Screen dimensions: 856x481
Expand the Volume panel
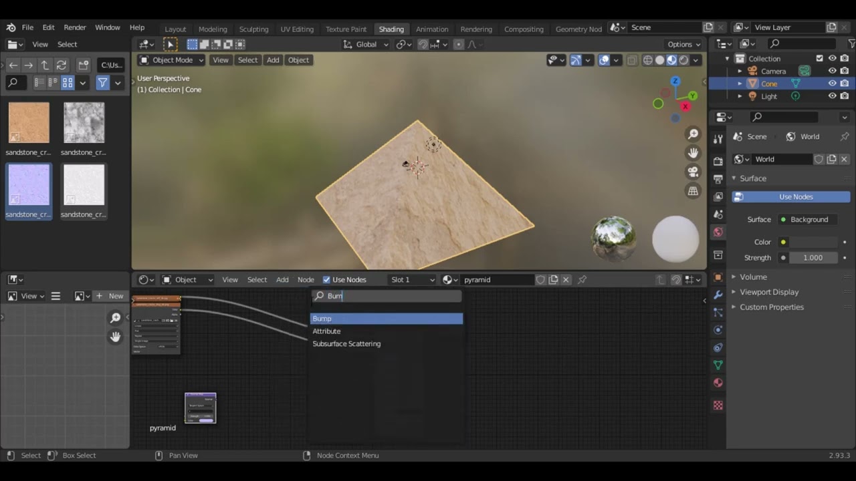[753, 277]
